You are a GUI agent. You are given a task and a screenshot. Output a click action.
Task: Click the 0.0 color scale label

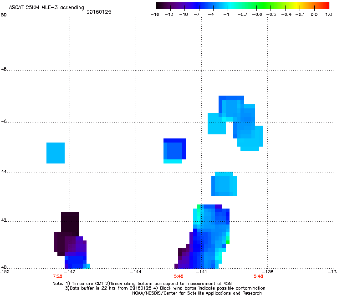(314, 15)
